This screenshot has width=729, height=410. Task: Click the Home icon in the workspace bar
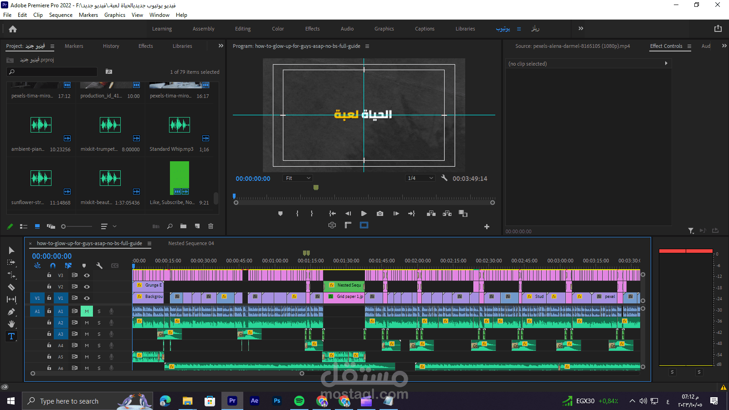click(13, 29)
